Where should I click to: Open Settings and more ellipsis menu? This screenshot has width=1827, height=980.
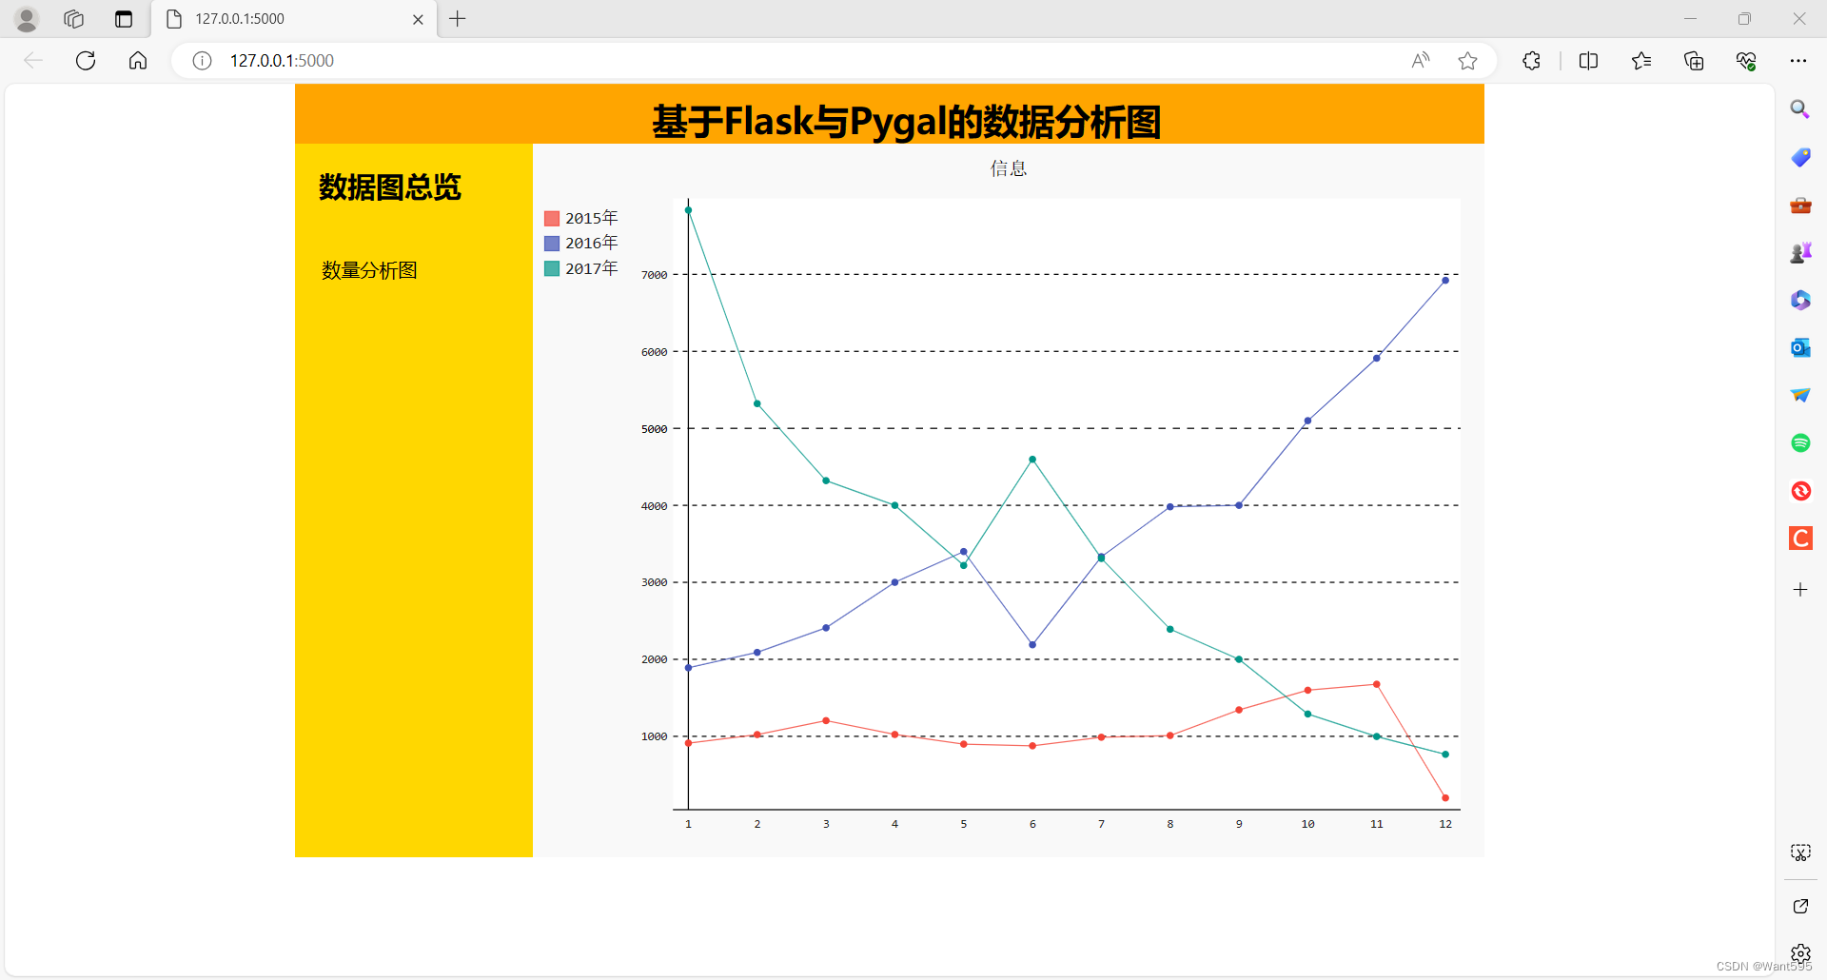(1798, 61)
